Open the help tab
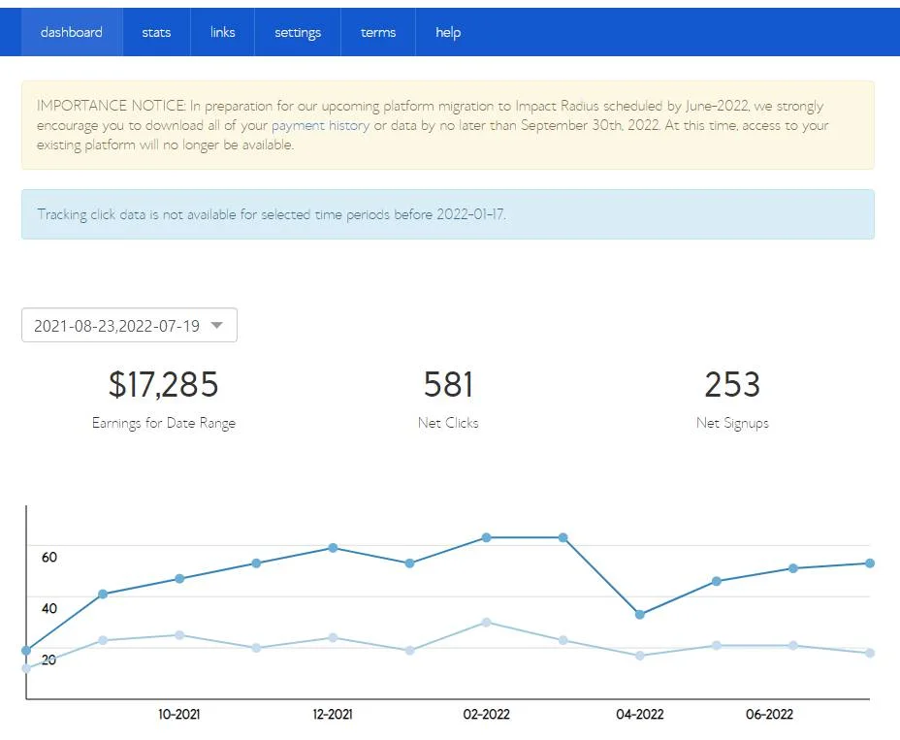 coord(448,32)
